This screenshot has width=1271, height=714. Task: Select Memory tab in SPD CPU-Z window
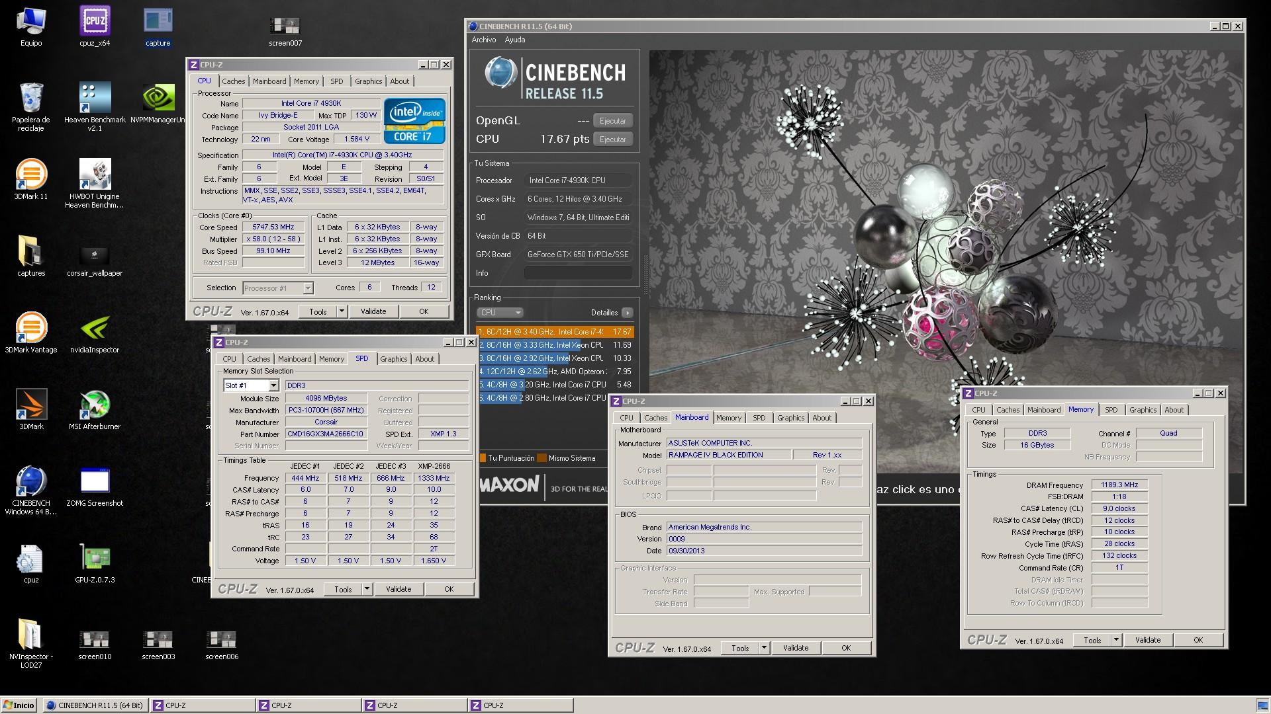pyautogui.click(x=332, y=359)
